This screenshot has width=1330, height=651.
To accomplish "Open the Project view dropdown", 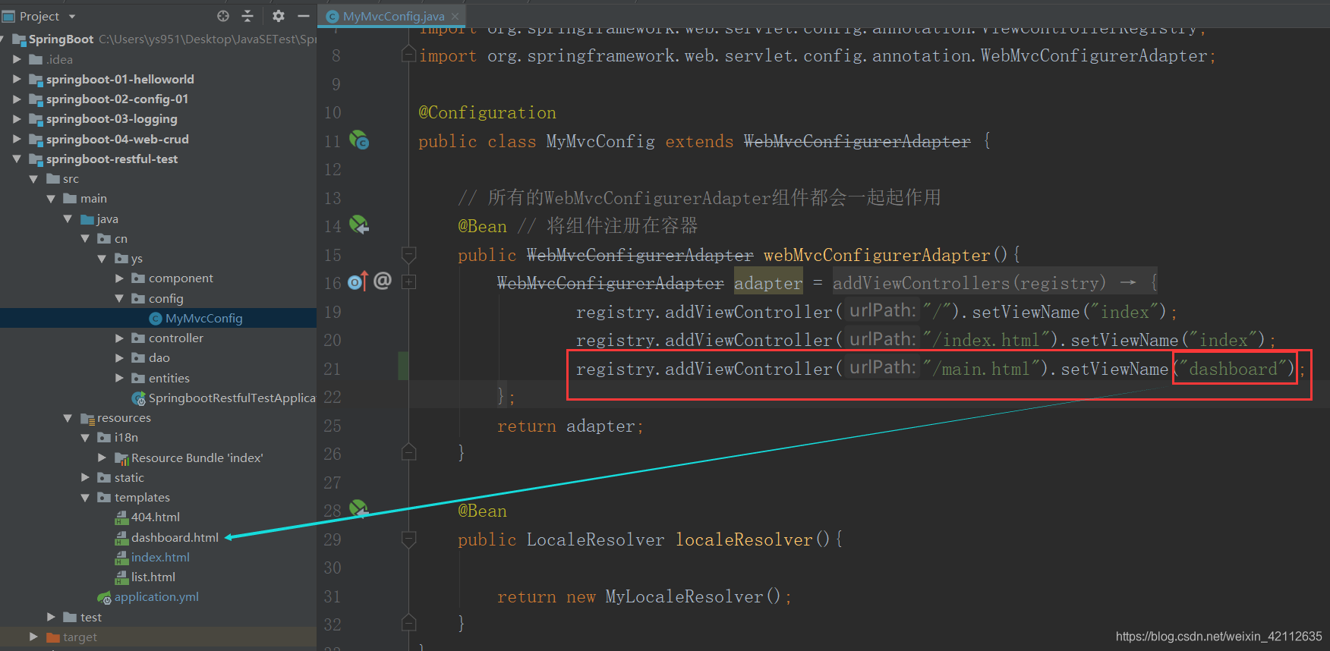I will (72, 17).
